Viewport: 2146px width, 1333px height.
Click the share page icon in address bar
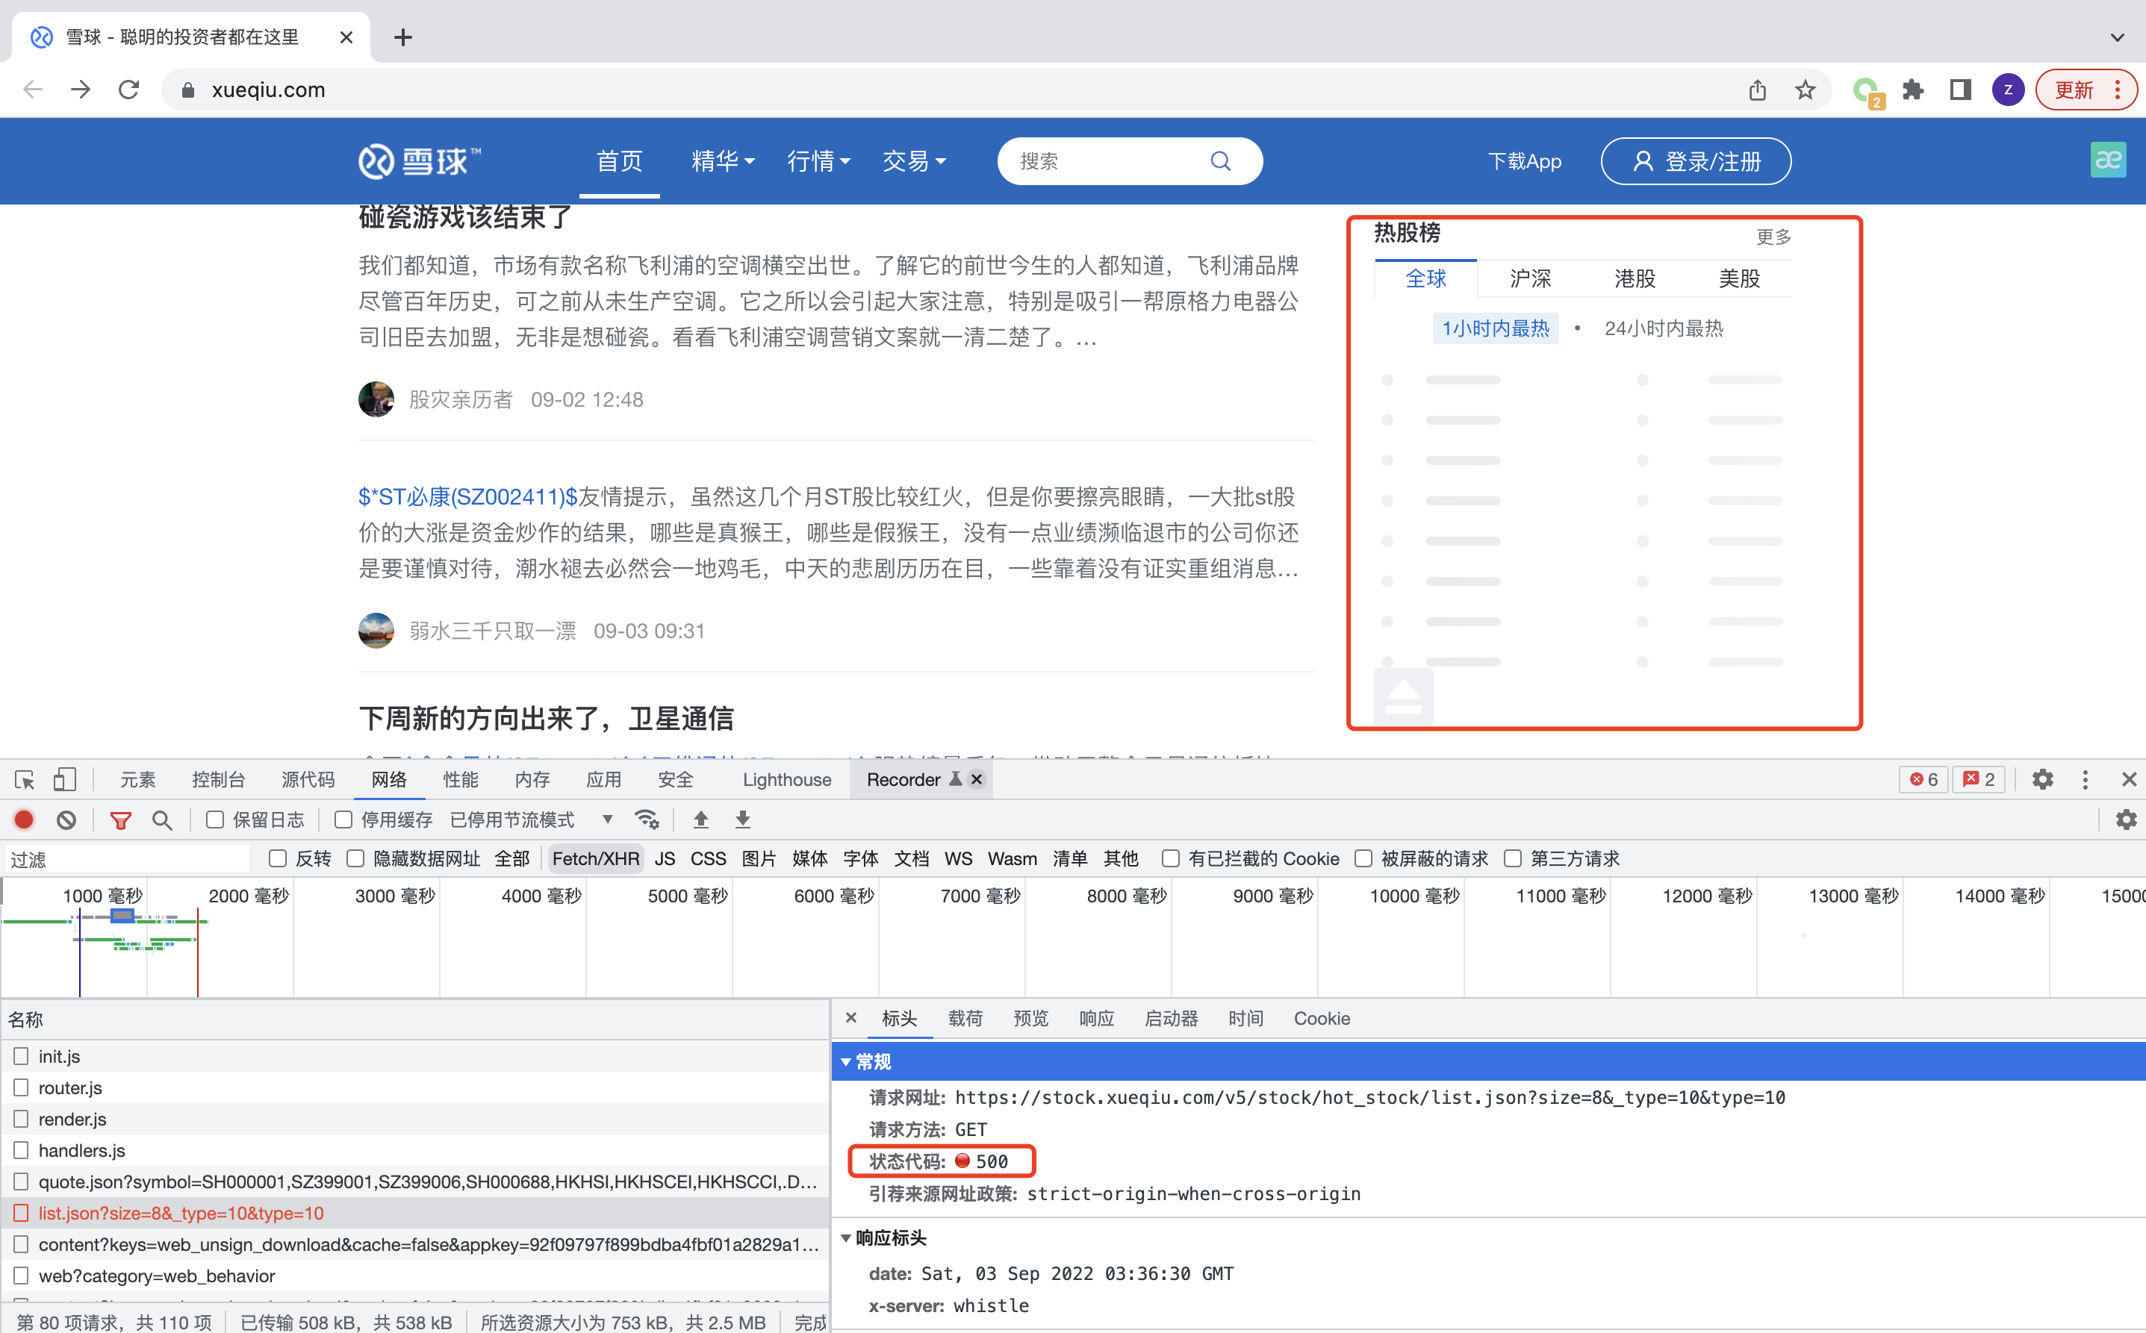[1757, 89]
